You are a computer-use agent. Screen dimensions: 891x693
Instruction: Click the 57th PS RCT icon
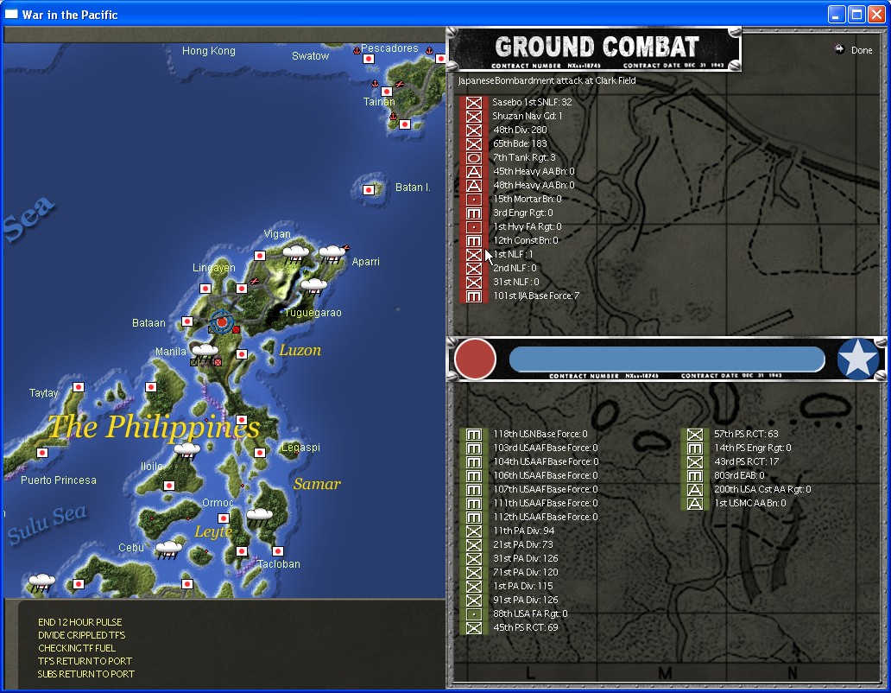pyautogui.click(x=695, y=435)
